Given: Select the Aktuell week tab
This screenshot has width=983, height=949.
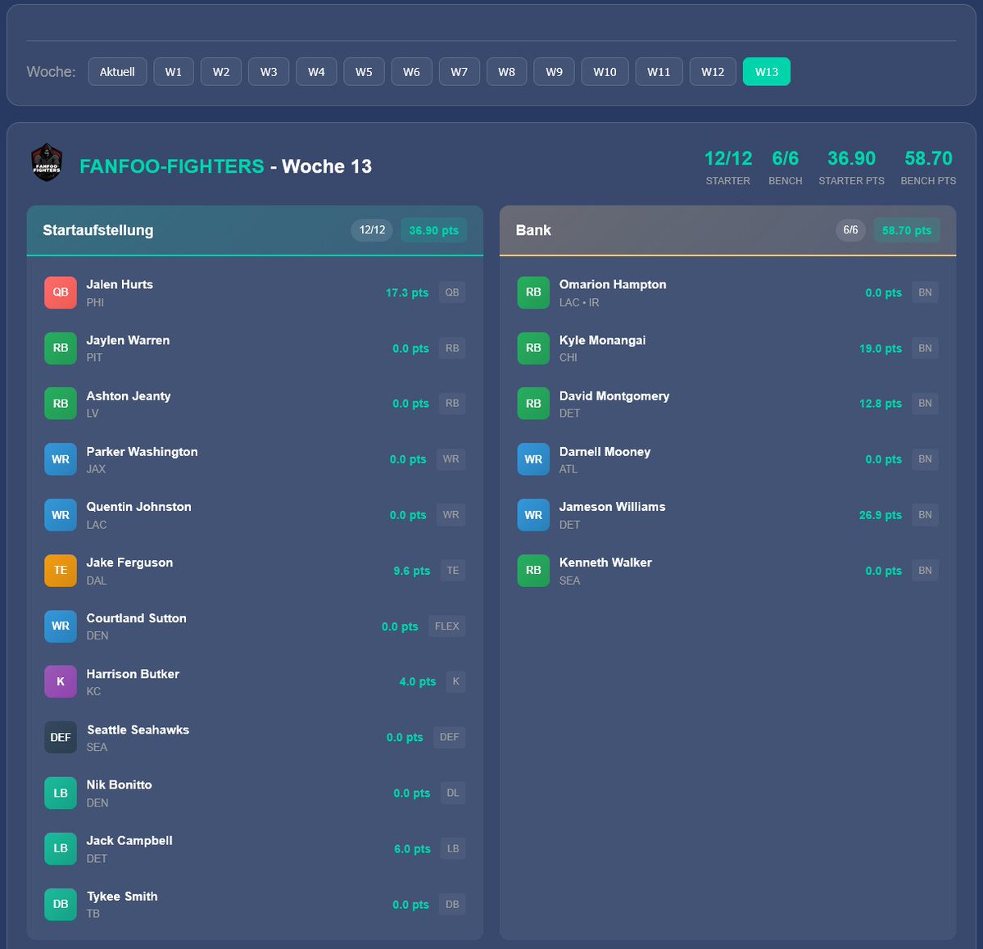Looking at the screenshot, I should pos(117,72).
